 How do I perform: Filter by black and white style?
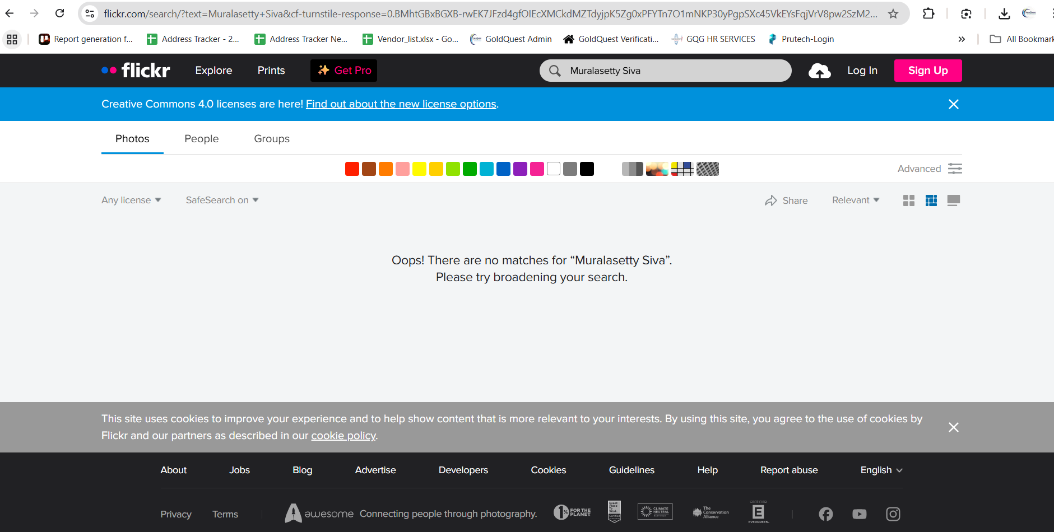click(x=633, y=169)
